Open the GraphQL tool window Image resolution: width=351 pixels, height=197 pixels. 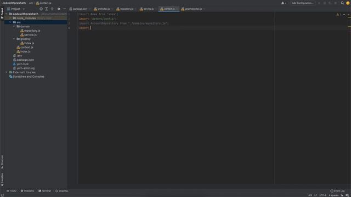tap(62, 191)
